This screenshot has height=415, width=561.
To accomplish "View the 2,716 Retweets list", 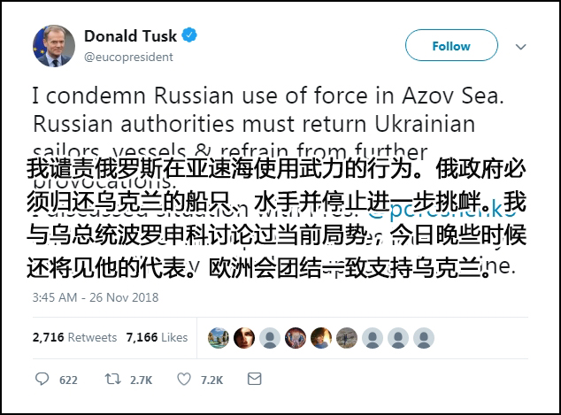I will (74, 337).
